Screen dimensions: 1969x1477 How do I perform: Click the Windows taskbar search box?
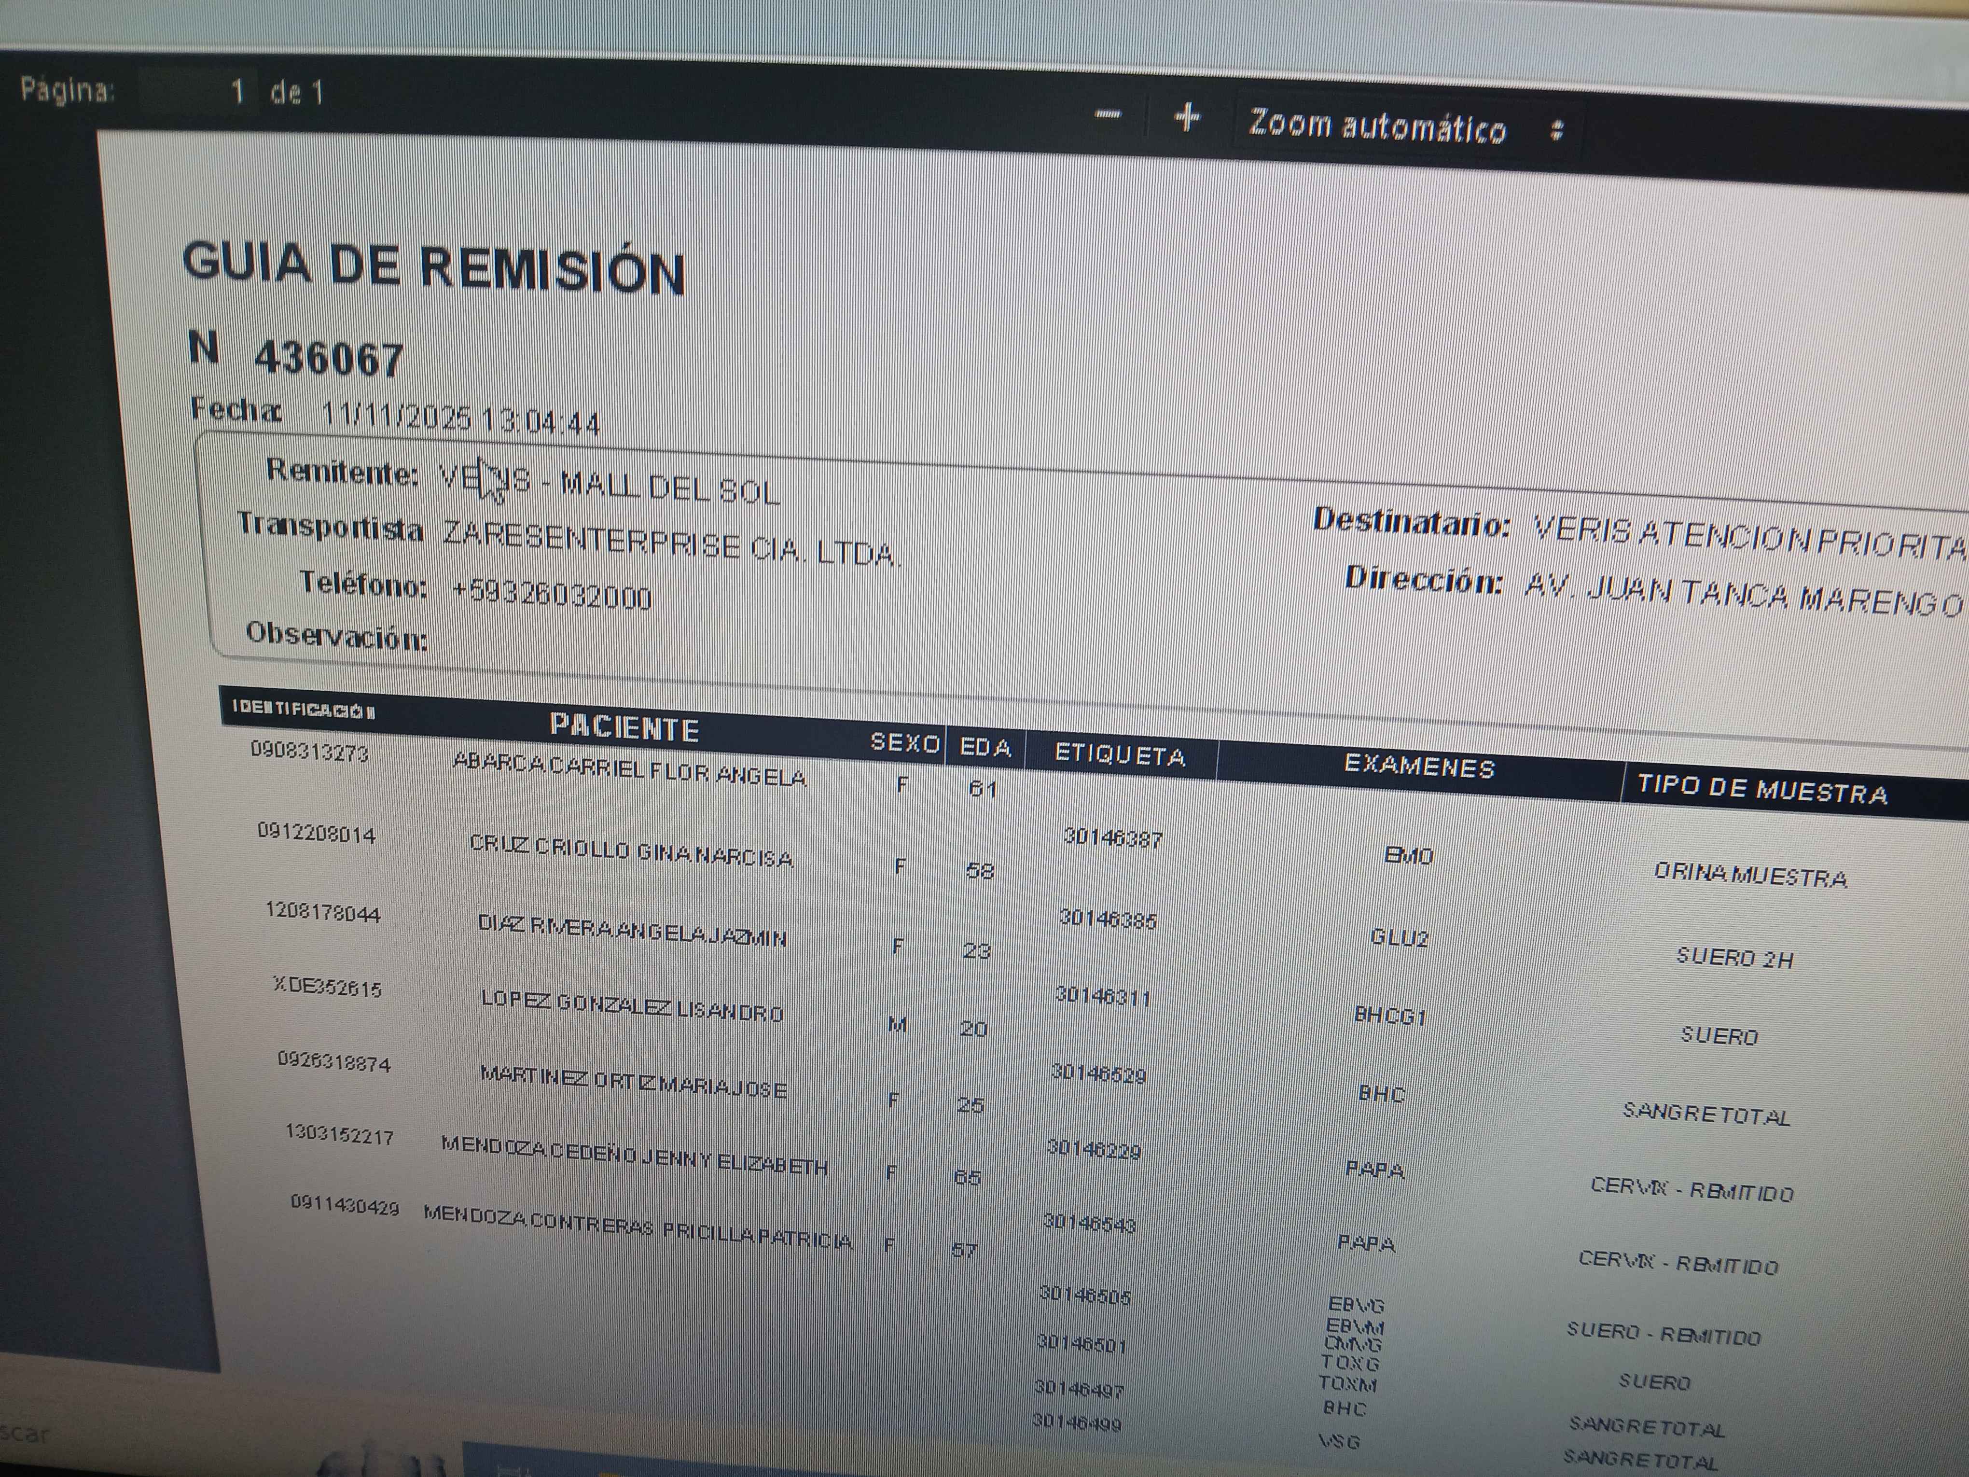coord(27,1434)
